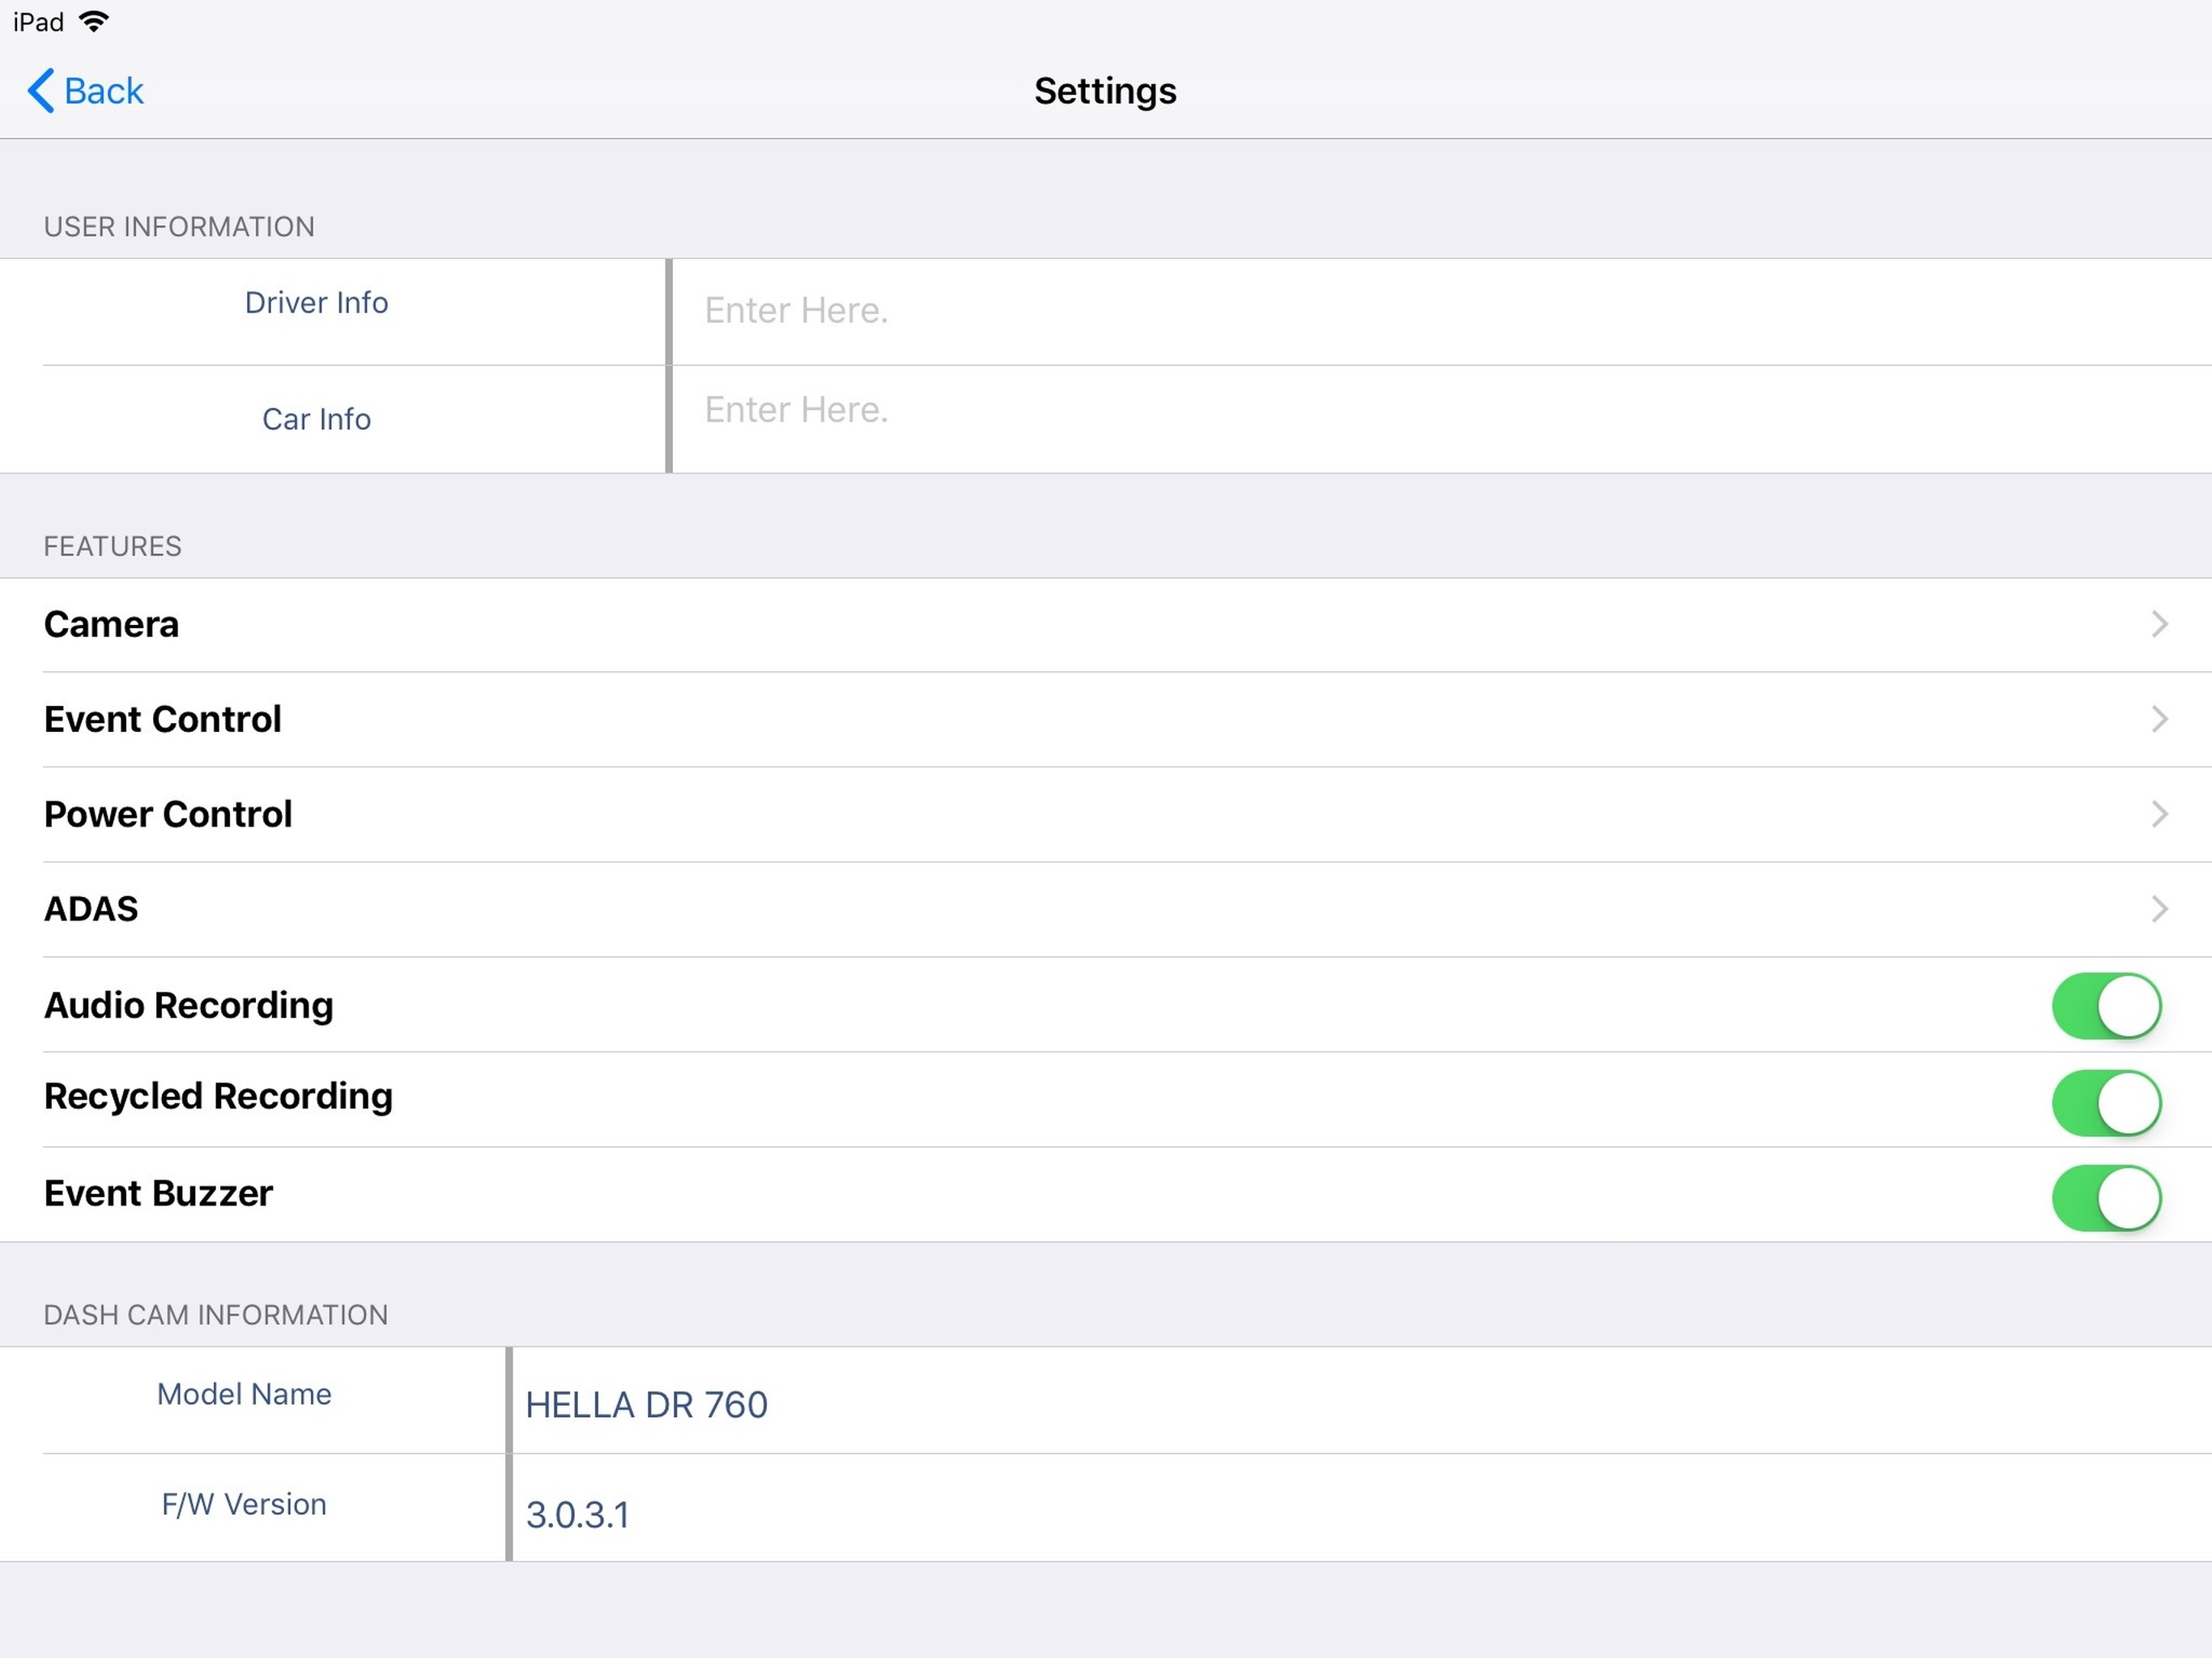
Task: Disable the Recycled Recording switch
Action: (x=2107, y=1102)
